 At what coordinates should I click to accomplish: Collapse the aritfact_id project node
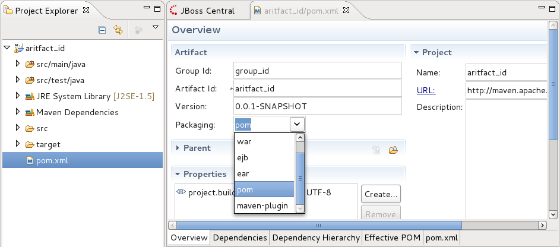pos(7,47)
